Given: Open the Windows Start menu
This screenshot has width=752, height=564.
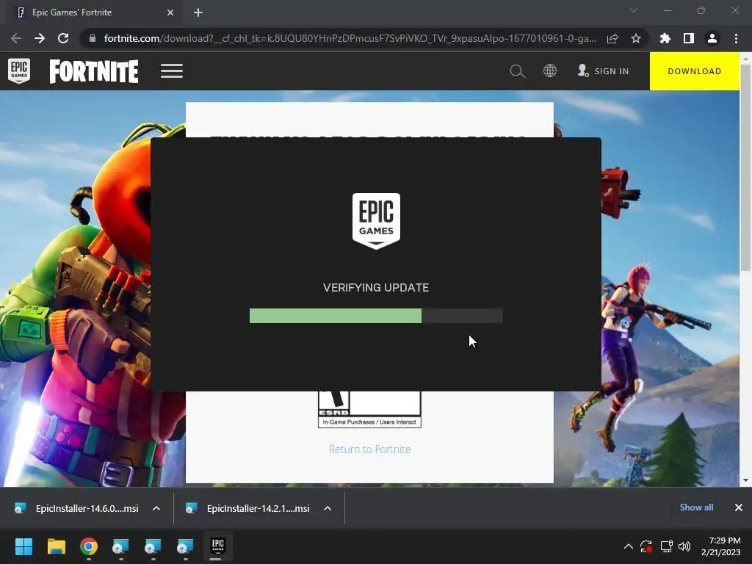Looking at the screenshot, I should coord(23,546).
